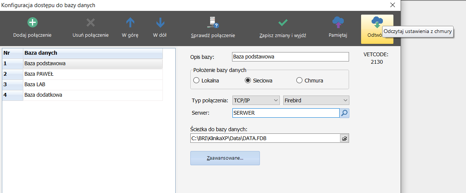Click Pamiętaj cloud upload icon

(338, 22)
